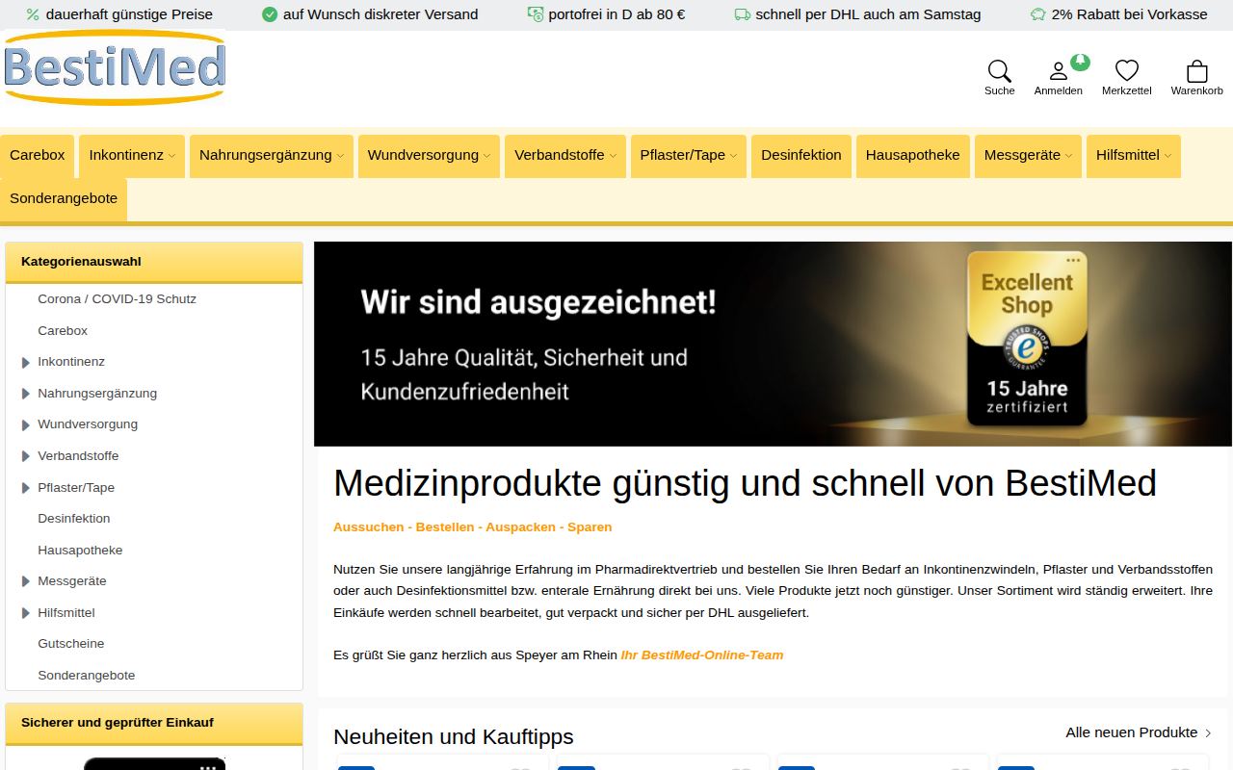Click the Anmelden user icon
Screen dimensions: 1233x770
(x=1058, y=71)
